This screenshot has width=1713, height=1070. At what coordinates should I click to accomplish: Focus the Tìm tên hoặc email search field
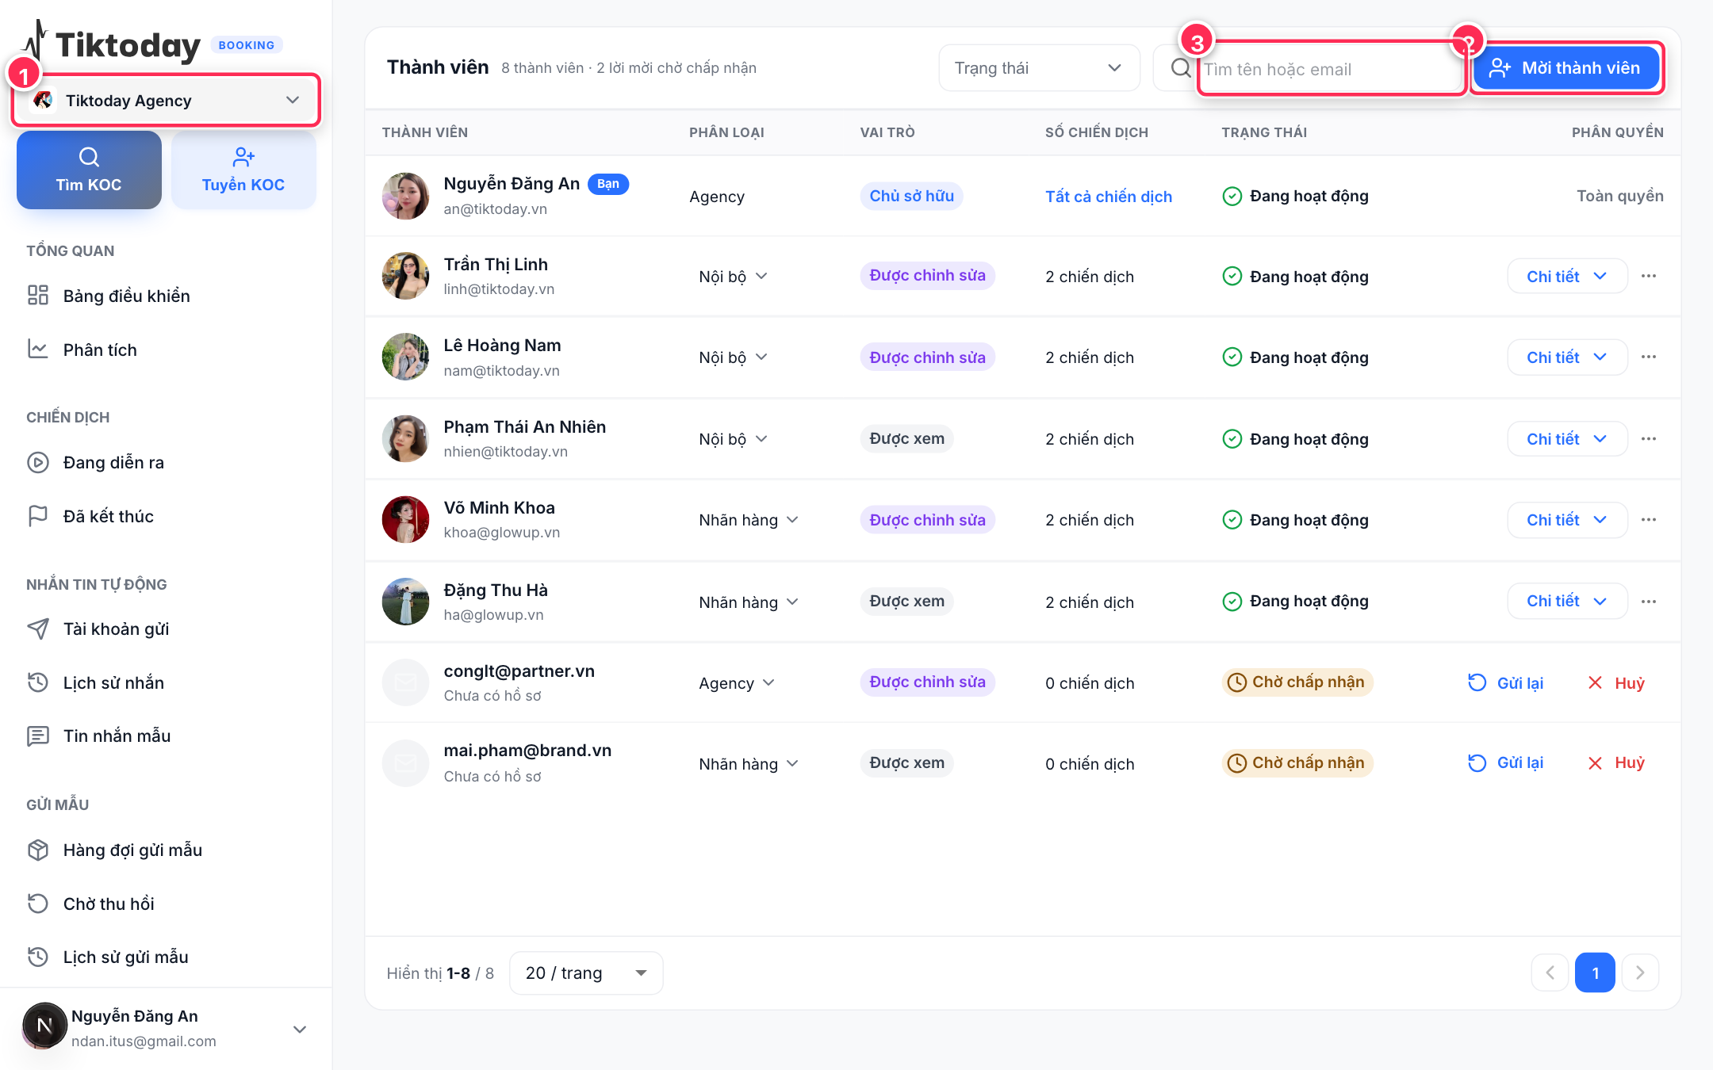coord(1330,69)
